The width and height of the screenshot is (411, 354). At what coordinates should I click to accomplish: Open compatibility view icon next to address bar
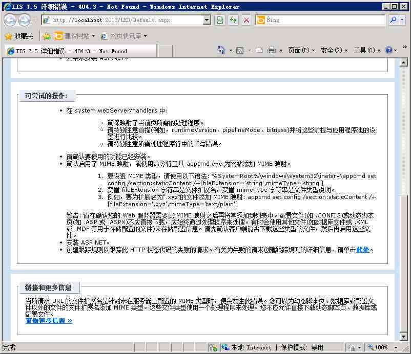click(220, 20)
